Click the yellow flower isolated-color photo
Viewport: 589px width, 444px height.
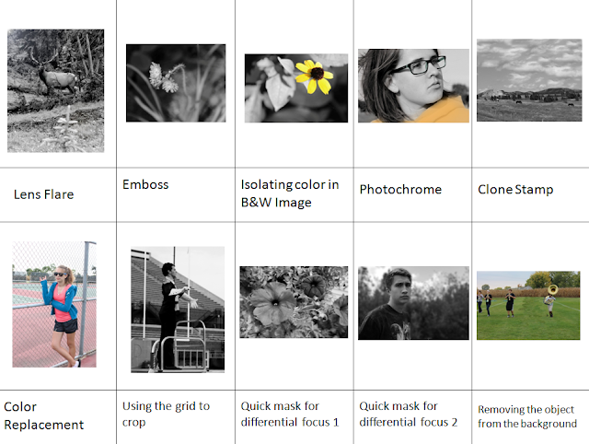click(x=296, y=88)
